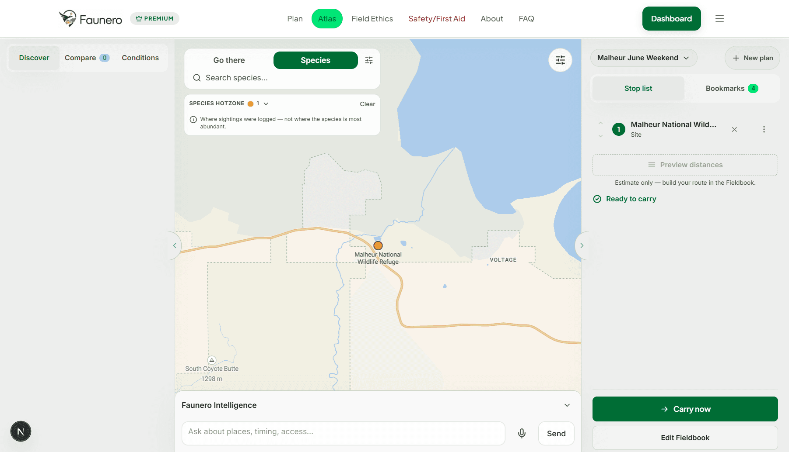Click the South Coyote Butte peak icon
The height and width of the screenshot is (452, 789).
(212, 360)
